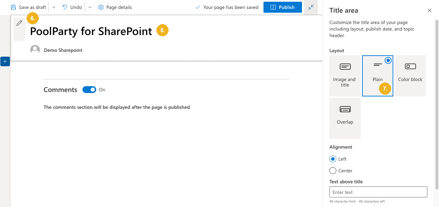The image size is (439, 207).
Task: Click the Title area panel scrollbar
Action: tap(437, 104)
